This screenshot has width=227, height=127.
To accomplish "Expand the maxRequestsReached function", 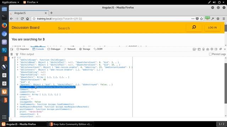I will pyautogui.click(x=18, y=107).
